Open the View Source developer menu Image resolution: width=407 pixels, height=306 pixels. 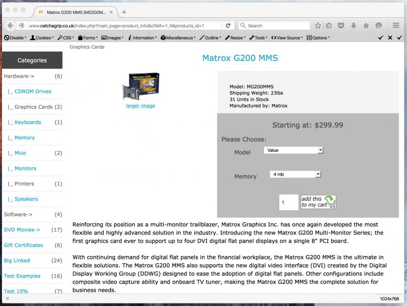(x=287, y=38)
